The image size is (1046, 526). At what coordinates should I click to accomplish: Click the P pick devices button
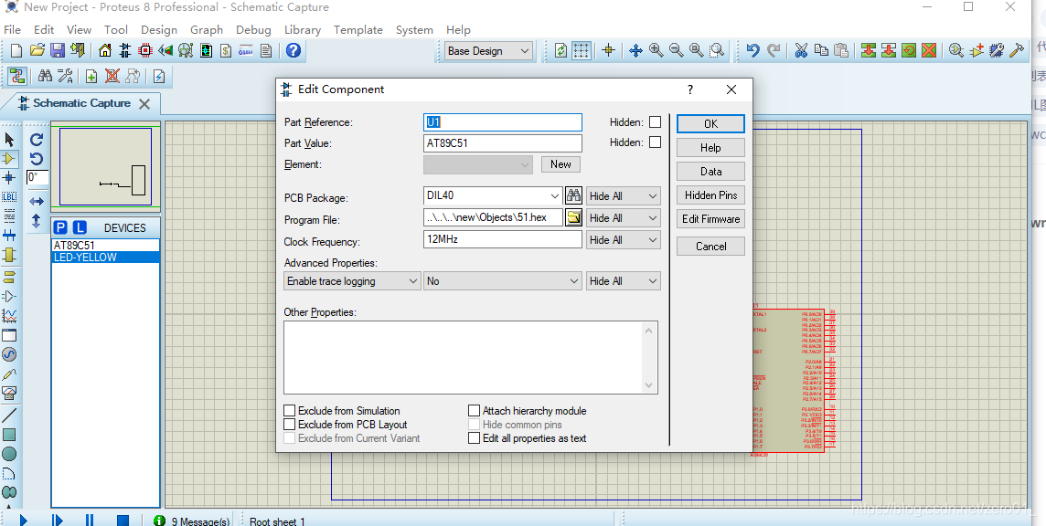point(60,227)
